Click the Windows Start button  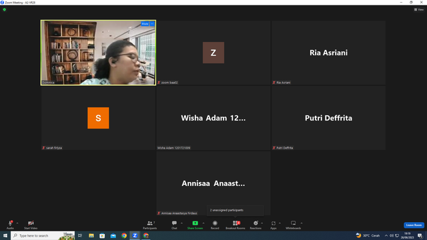5,235
